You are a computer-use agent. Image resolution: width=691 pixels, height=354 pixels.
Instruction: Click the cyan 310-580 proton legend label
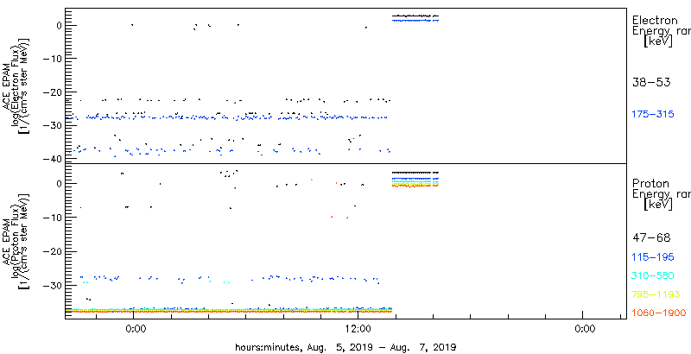[x=653, y=276]
